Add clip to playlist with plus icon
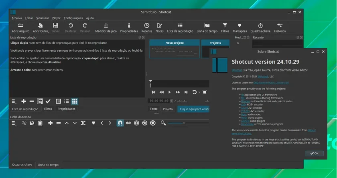 coord(23,101)
